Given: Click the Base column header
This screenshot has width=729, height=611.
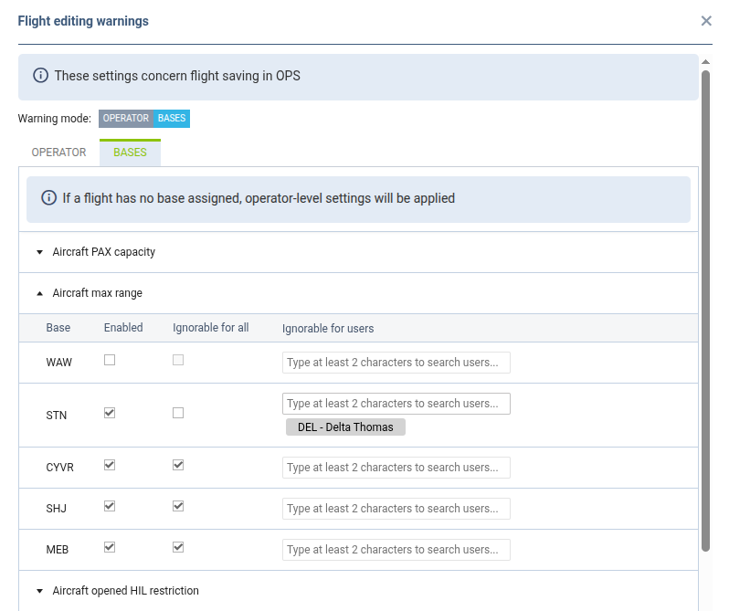Looking at the screenshot, I should click(58, 328).
